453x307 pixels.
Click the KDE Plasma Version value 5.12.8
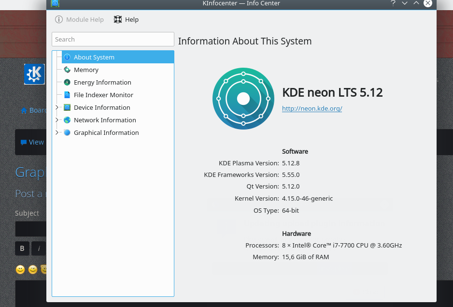291,163
